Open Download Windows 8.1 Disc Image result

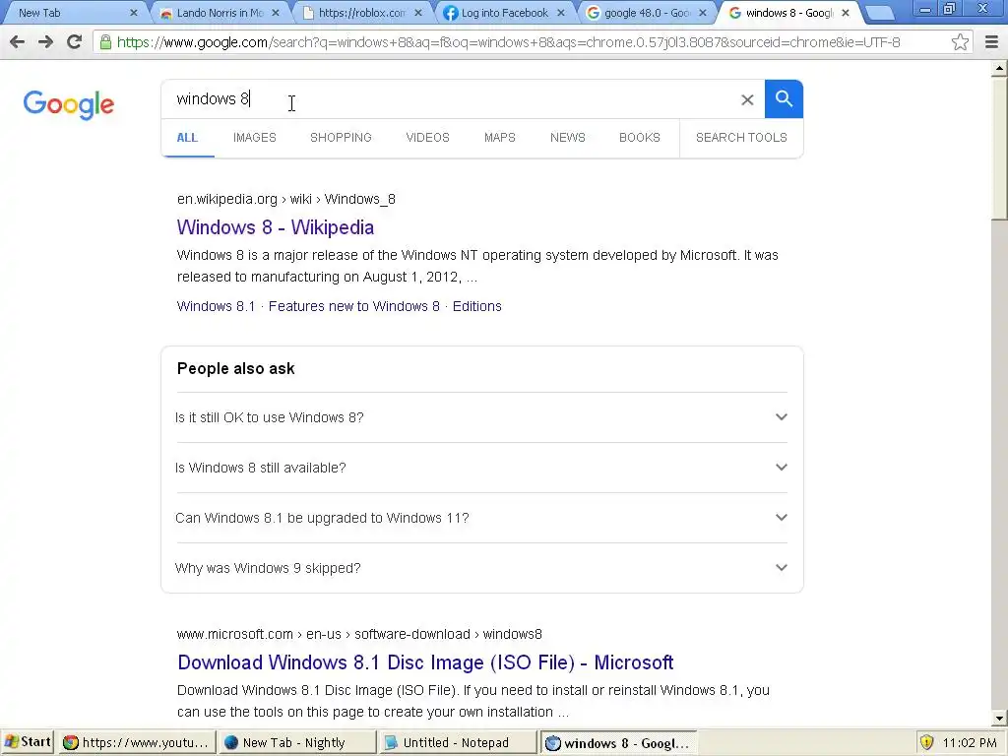tap(425, 662)
